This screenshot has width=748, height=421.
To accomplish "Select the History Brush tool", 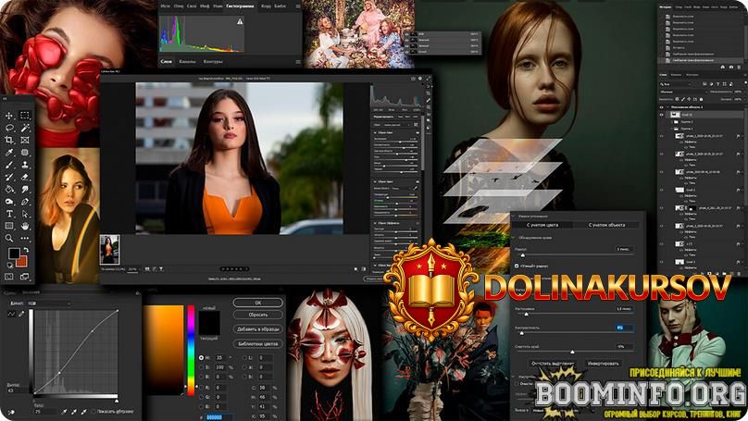I will pos(9,177).
